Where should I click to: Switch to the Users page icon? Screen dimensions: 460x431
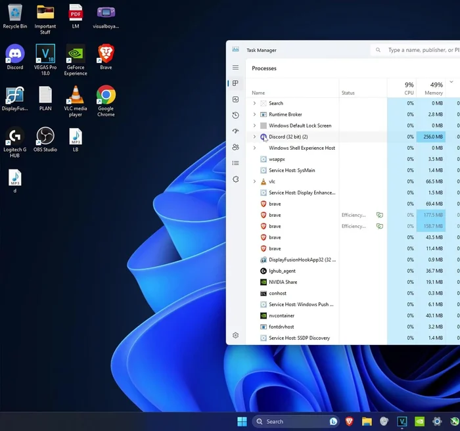point(236,147)
